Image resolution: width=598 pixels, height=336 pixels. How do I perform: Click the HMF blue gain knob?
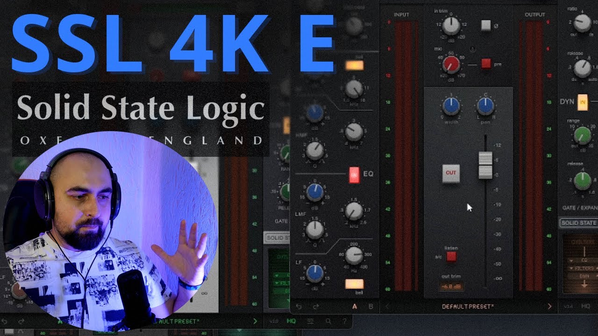click(315, 114)
